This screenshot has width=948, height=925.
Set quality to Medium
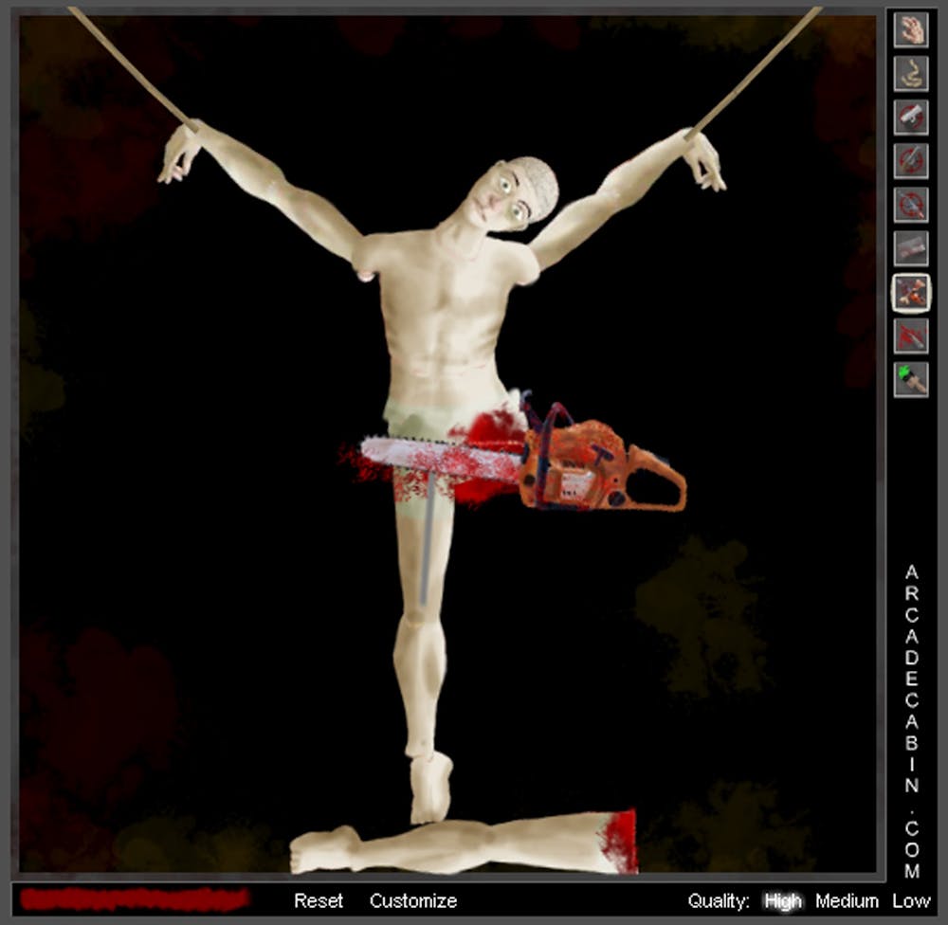coord(847,901)
